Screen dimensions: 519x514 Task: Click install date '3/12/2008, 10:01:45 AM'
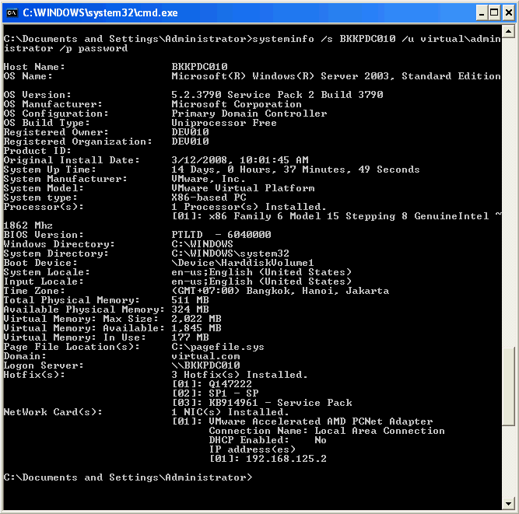pyautogui.click(x=240, y=160)
